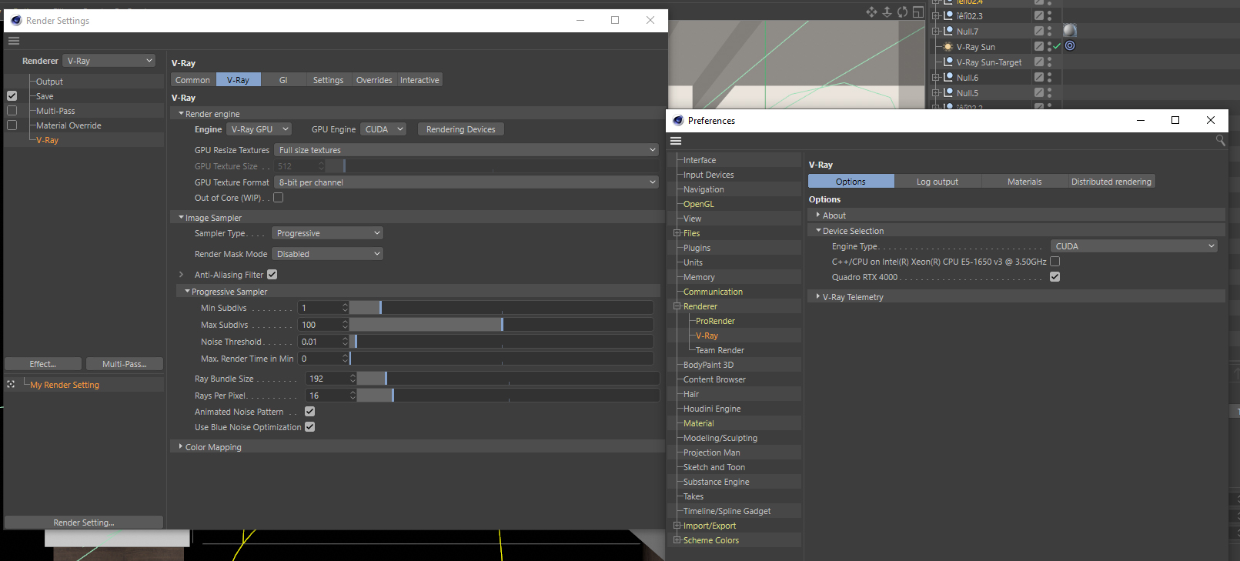
Task: Open the Distributed rendering tab
Action: tap(1111, 182)
